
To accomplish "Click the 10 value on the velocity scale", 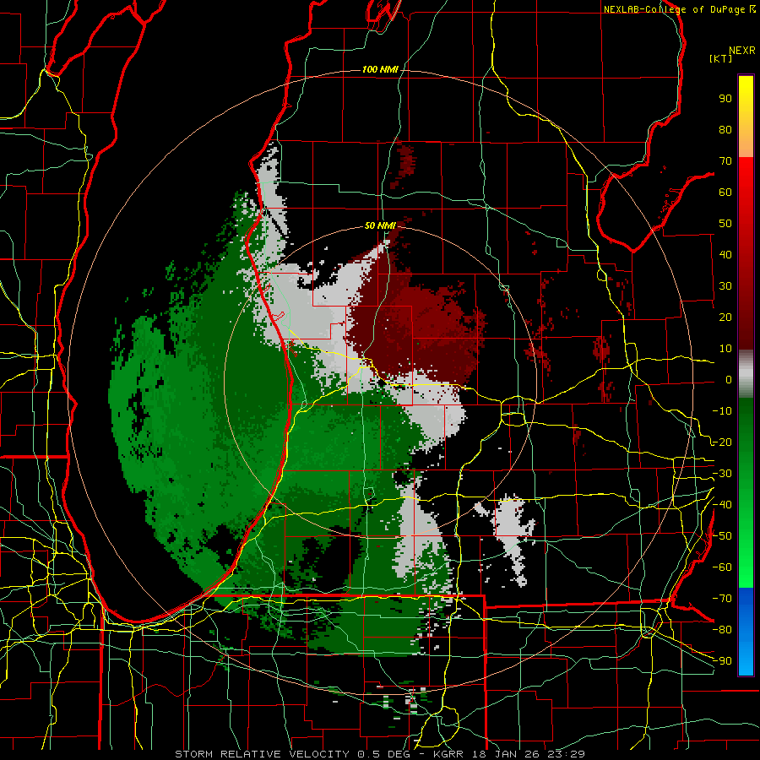I will pyautogui.click(x=725, y=349).
